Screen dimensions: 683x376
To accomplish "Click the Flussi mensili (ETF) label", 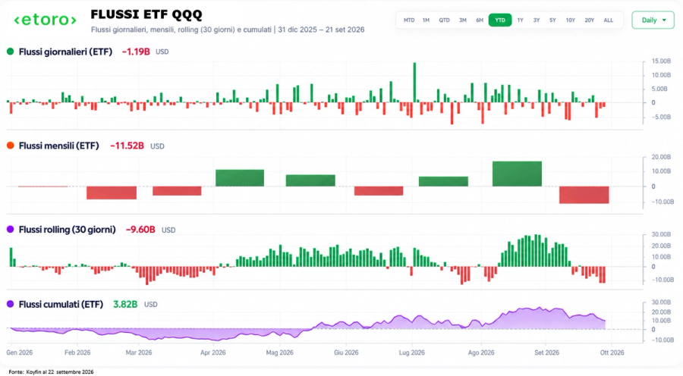I will point(58,146).
